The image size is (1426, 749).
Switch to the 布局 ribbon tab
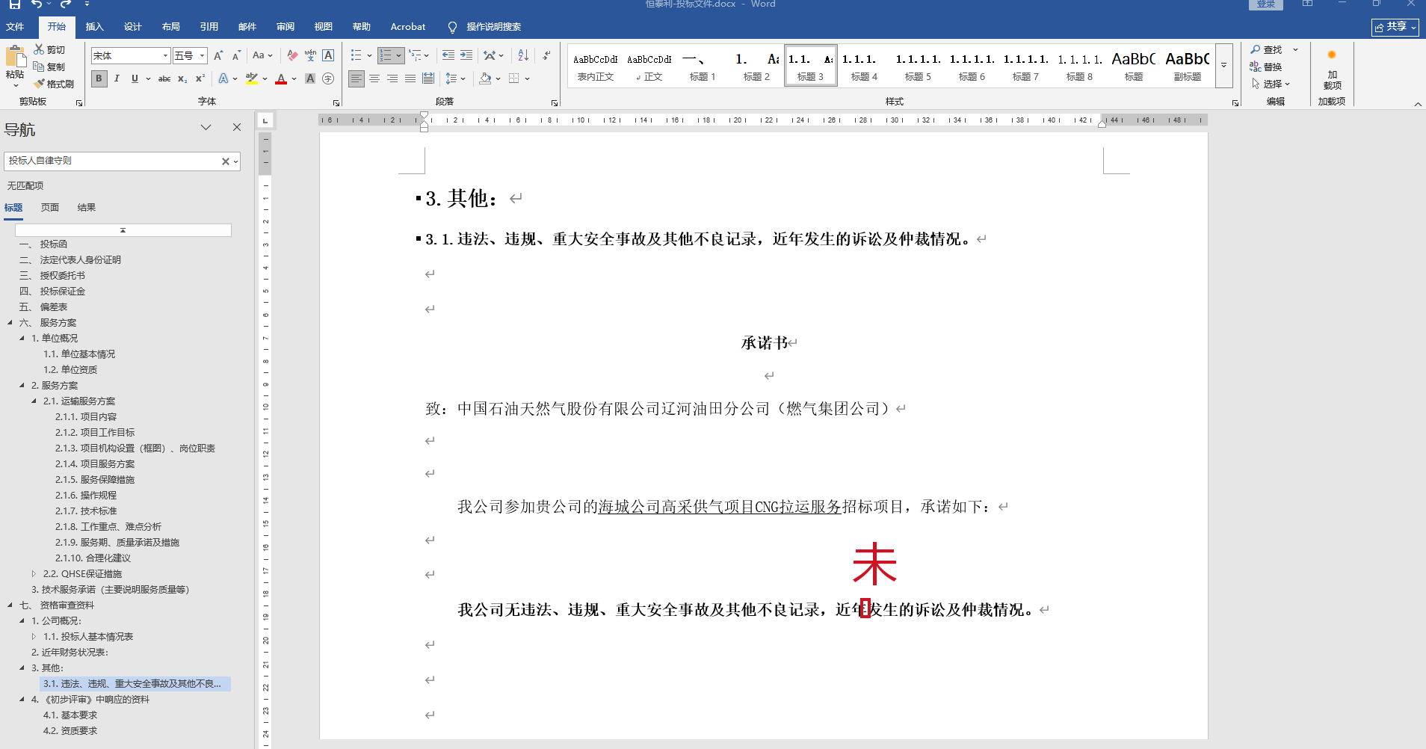[x=171, y=27]
